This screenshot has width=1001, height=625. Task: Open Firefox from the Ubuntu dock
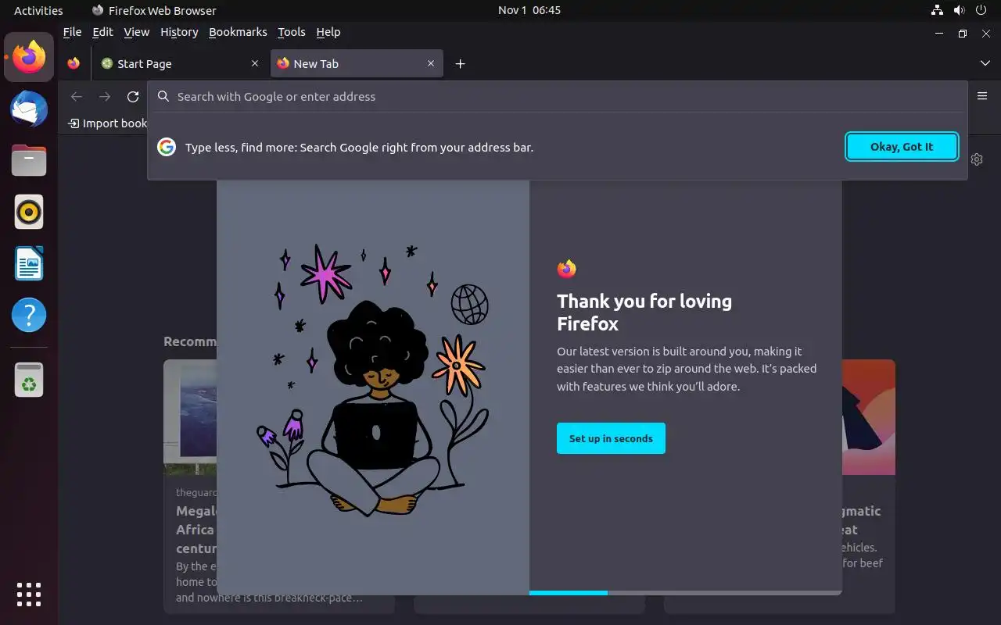[29, 57]
